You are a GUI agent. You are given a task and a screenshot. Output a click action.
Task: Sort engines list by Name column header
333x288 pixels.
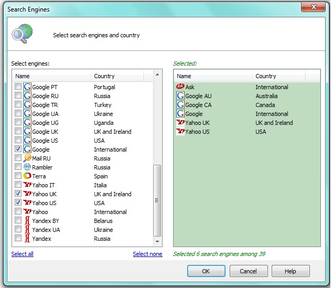[x=52, y=76]
